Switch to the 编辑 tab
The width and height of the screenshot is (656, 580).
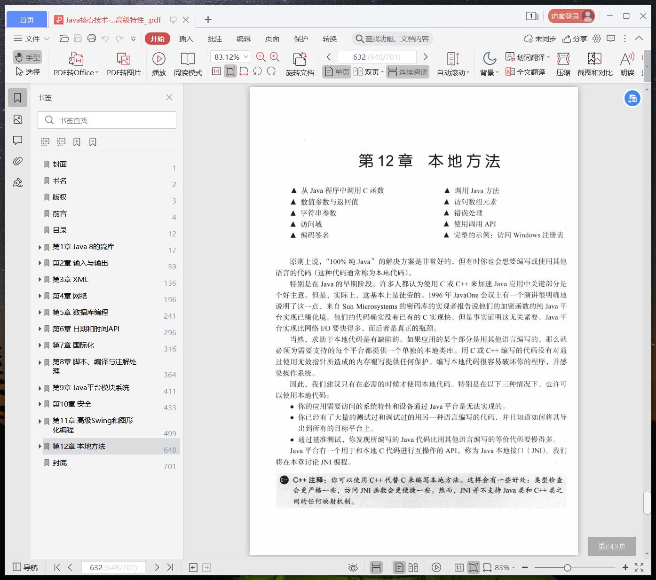(x=244, y=39)
